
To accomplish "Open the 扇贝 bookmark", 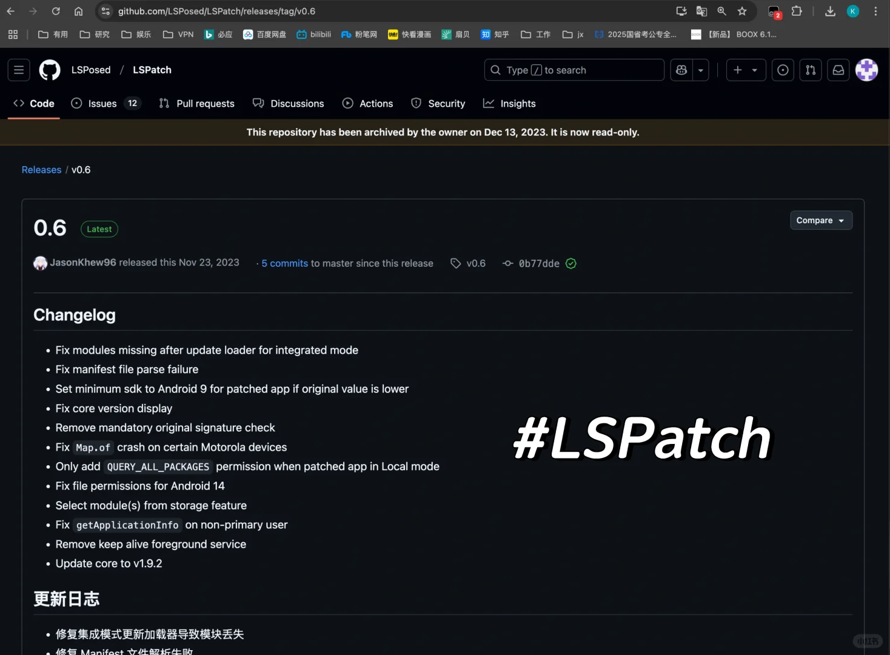I will coord(455,35).
